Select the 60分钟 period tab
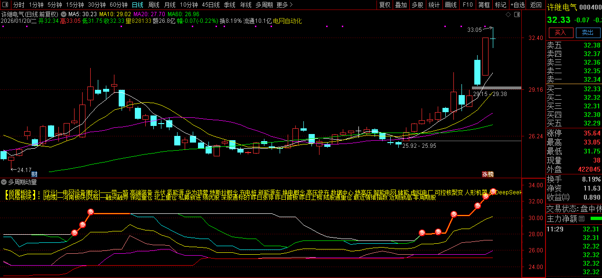This screenshot has width=602, height=278. coord(118,5)
